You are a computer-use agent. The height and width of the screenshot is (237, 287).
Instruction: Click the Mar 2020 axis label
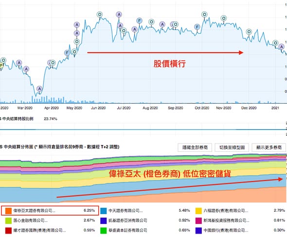[25, 108]
